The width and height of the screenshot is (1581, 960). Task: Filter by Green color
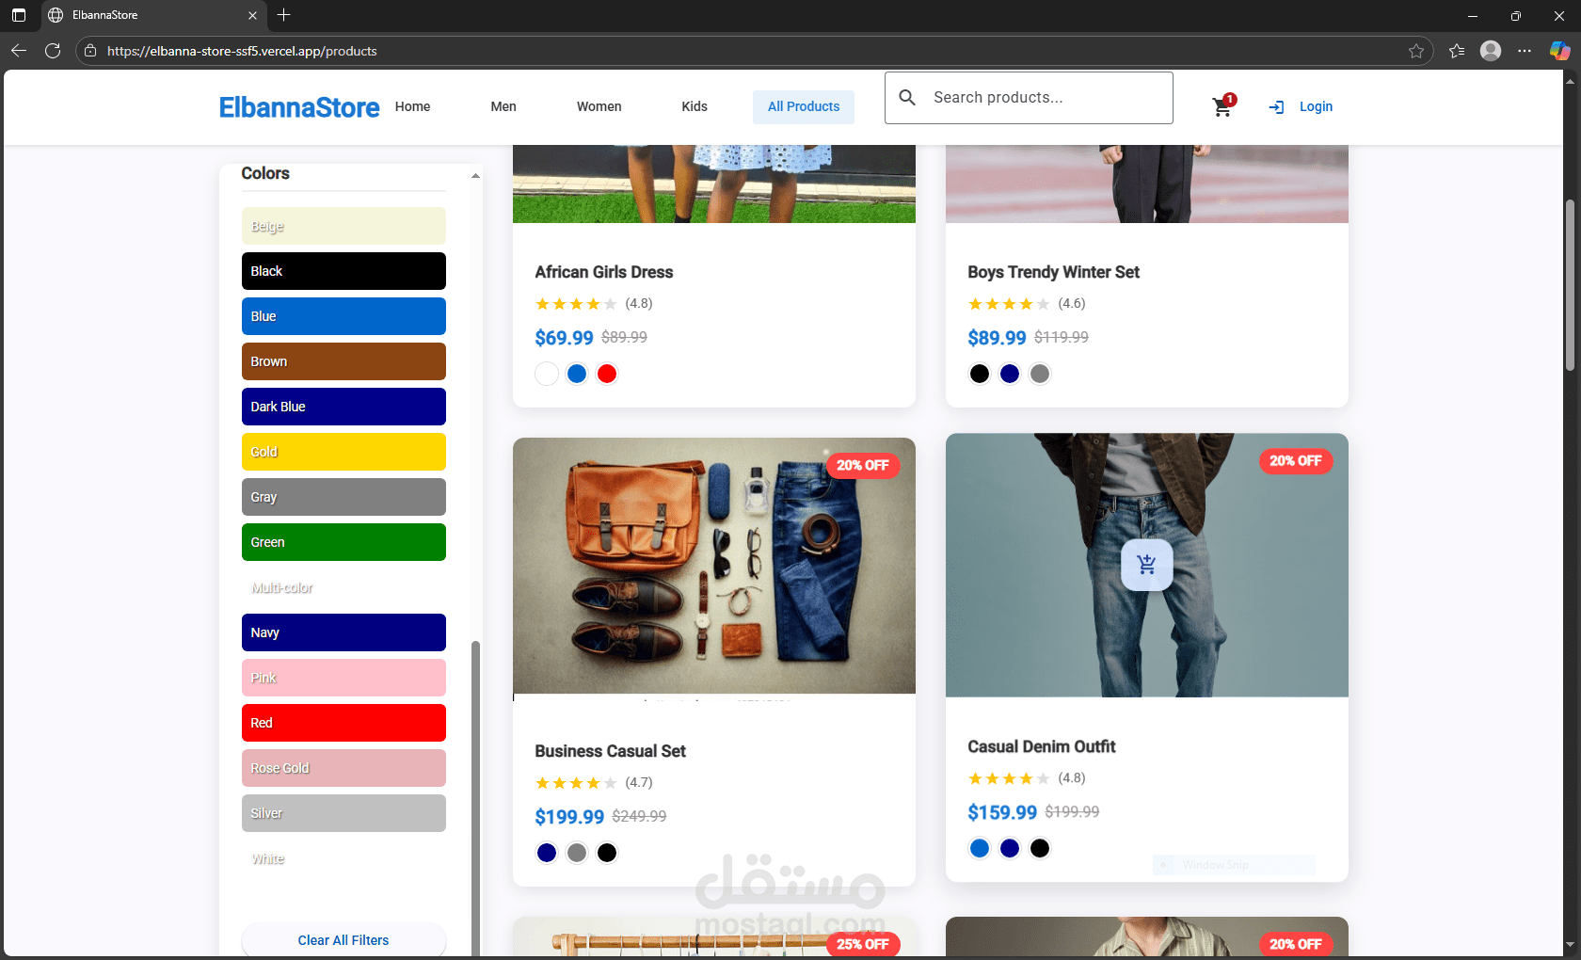pyautogui.click(x=343, y=542)
